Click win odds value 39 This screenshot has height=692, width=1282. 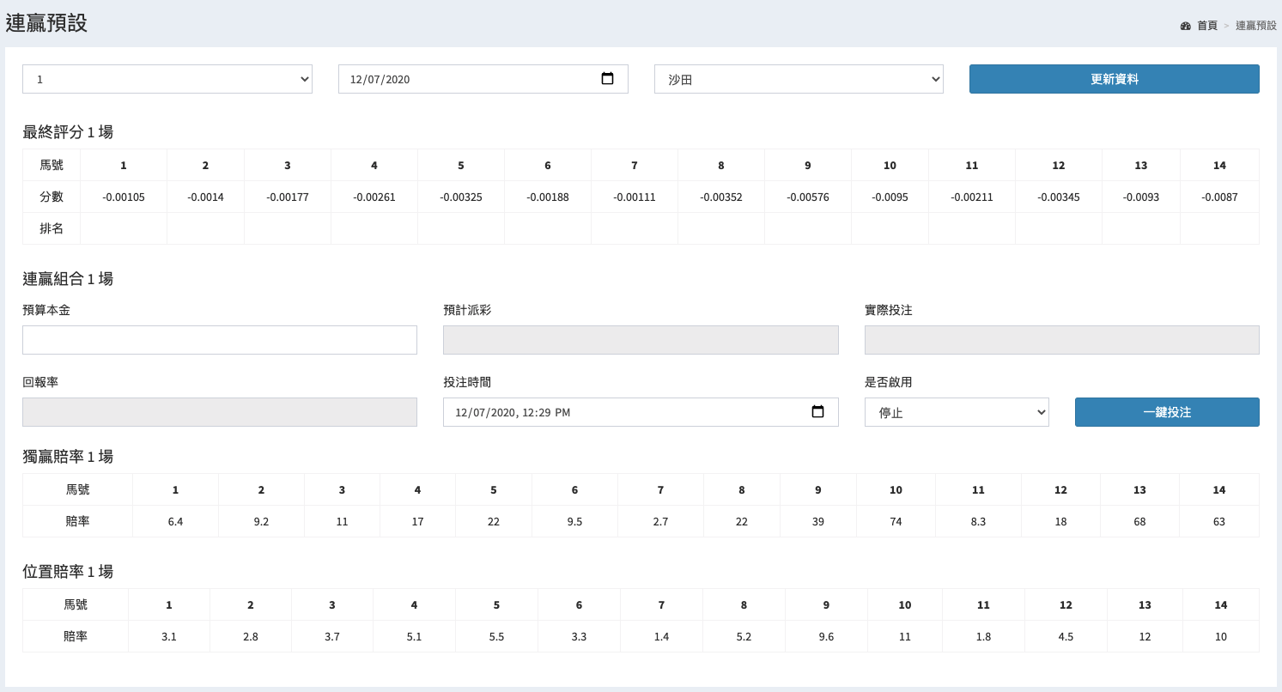(817, 521)
